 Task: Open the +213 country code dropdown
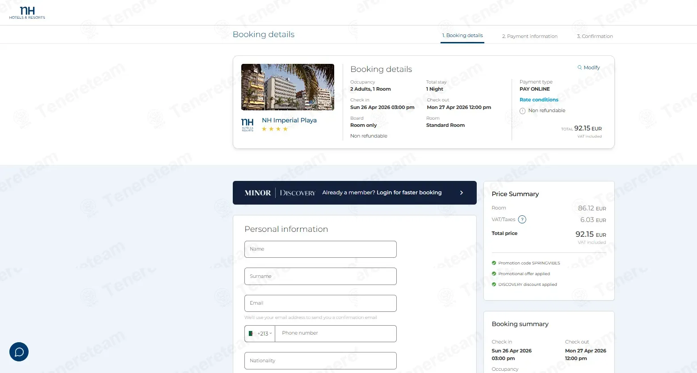tap(260, 334)
